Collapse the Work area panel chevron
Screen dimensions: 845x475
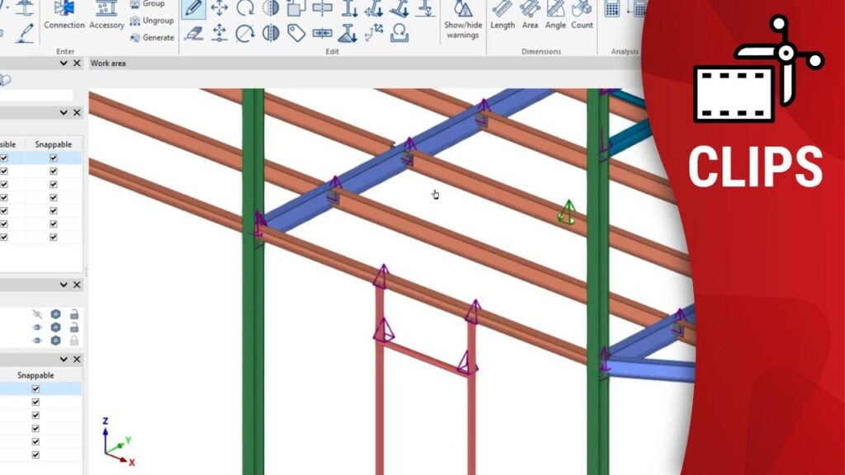pos(64,63)
